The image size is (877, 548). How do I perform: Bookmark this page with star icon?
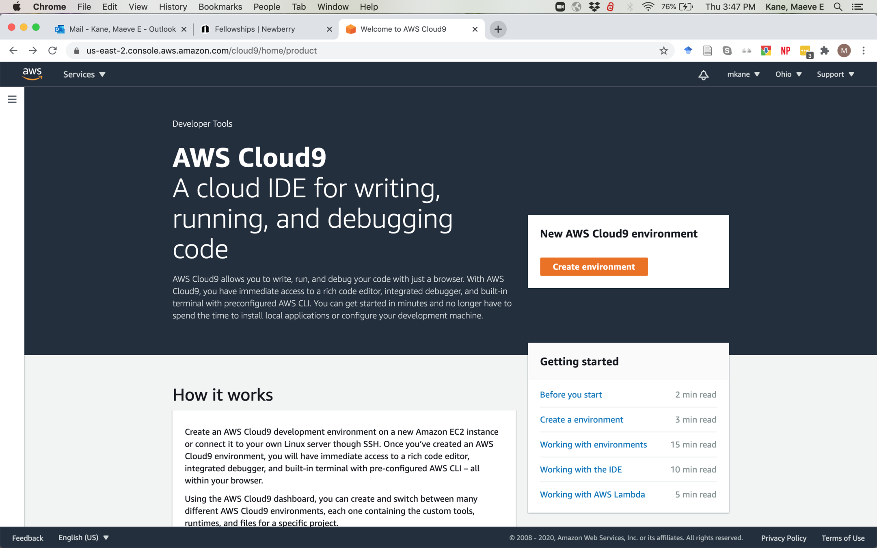(664, 51)
